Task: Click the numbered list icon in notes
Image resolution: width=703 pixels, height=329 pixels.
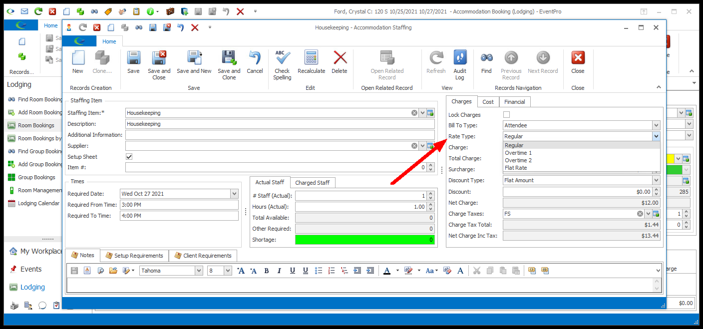Action: [x=332, y=271]
